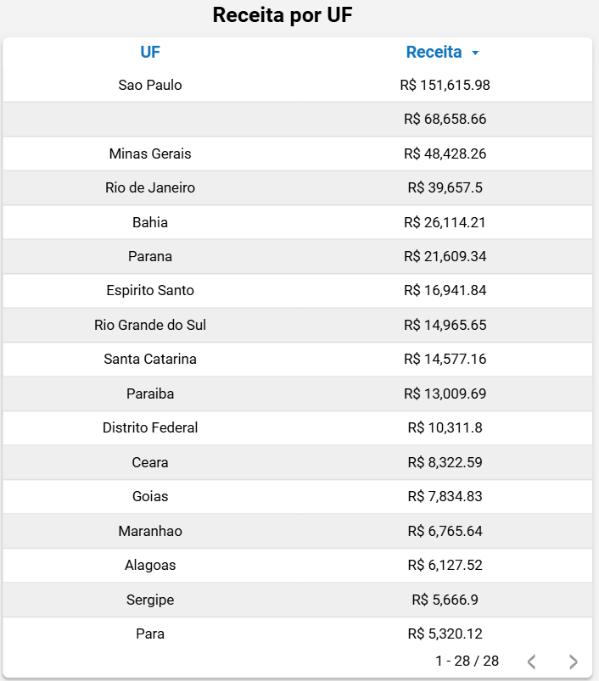
Task: Click the Distrito Federal cell
Action: (150, 427)
